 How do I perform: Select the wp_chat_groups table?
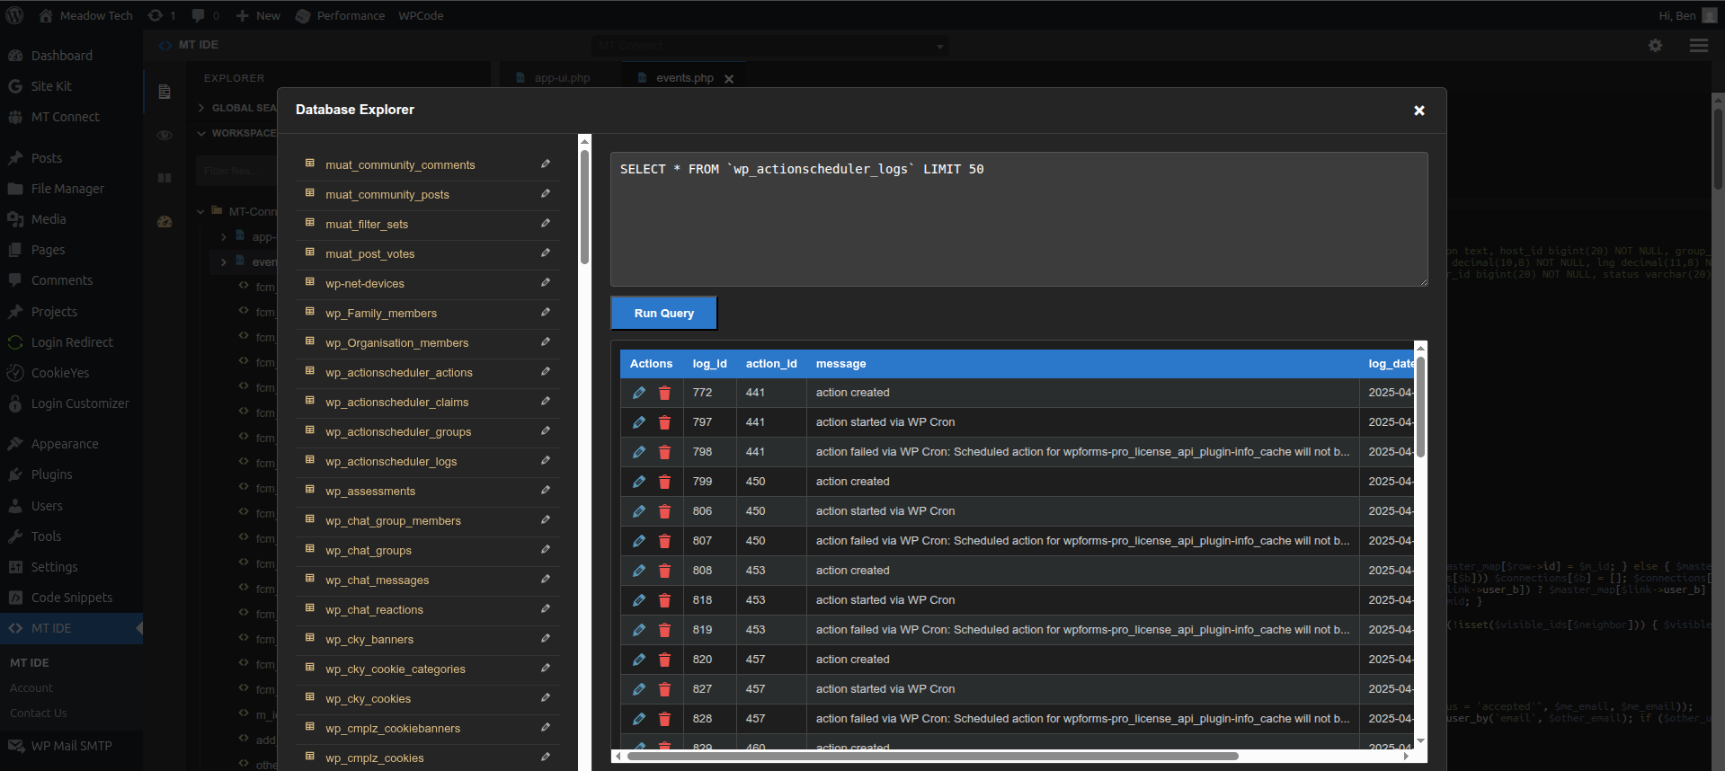pyautogui.click(x=369, y=550)
